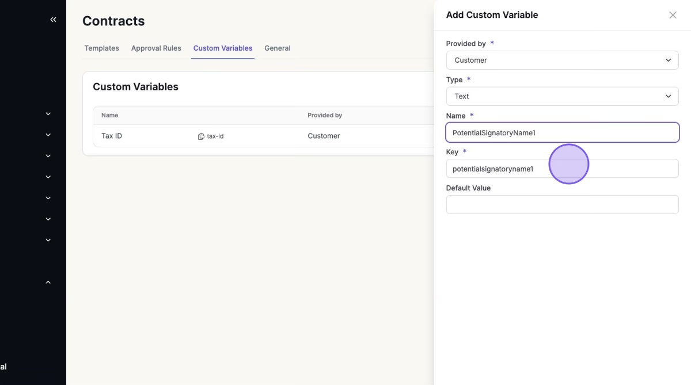Open the Tax ID variable row
The width and height of the screenshot is (691, 385).
click(x=112, y=136)
